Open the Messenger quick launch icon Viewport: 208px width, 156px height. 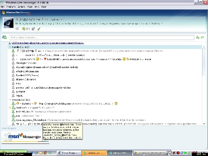50,153
